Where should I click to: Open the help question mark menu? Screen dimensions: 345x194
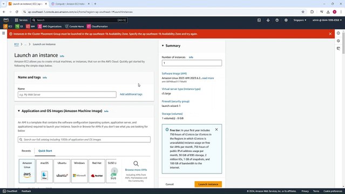coord(277,20)
